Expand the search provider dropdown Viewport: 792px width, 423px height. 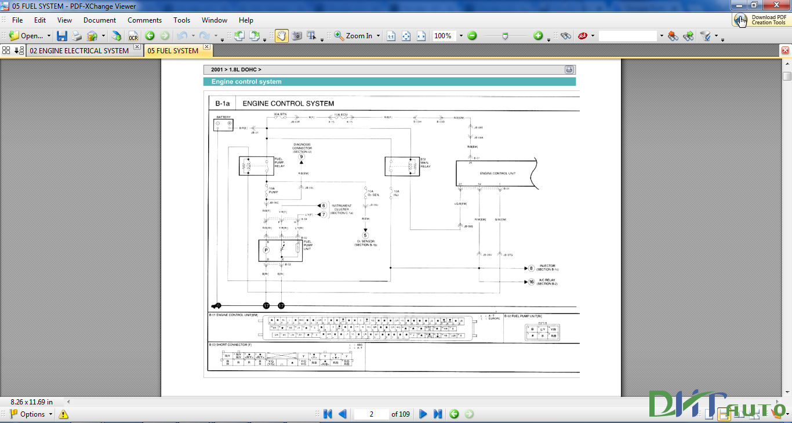click(x=593, y=36)
